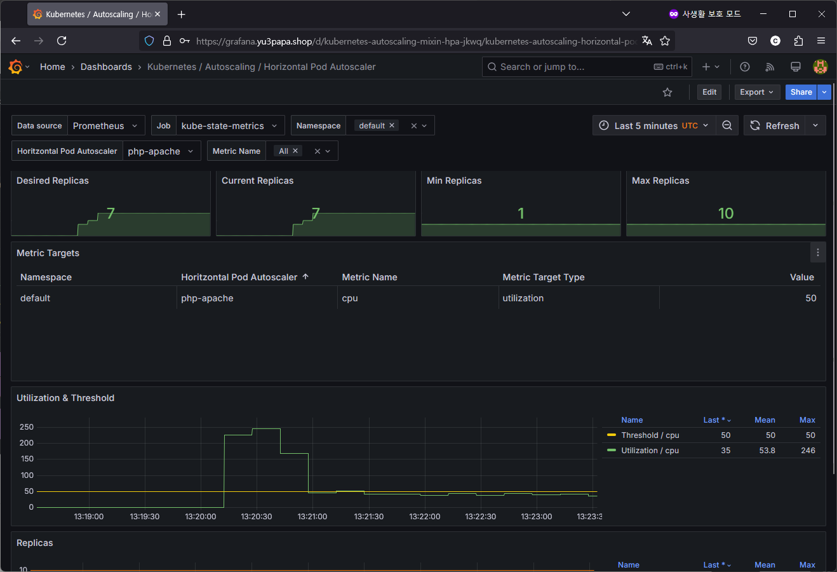Sort Utilization legend by Max column
The image size is (837, 572).
(807, 420)
